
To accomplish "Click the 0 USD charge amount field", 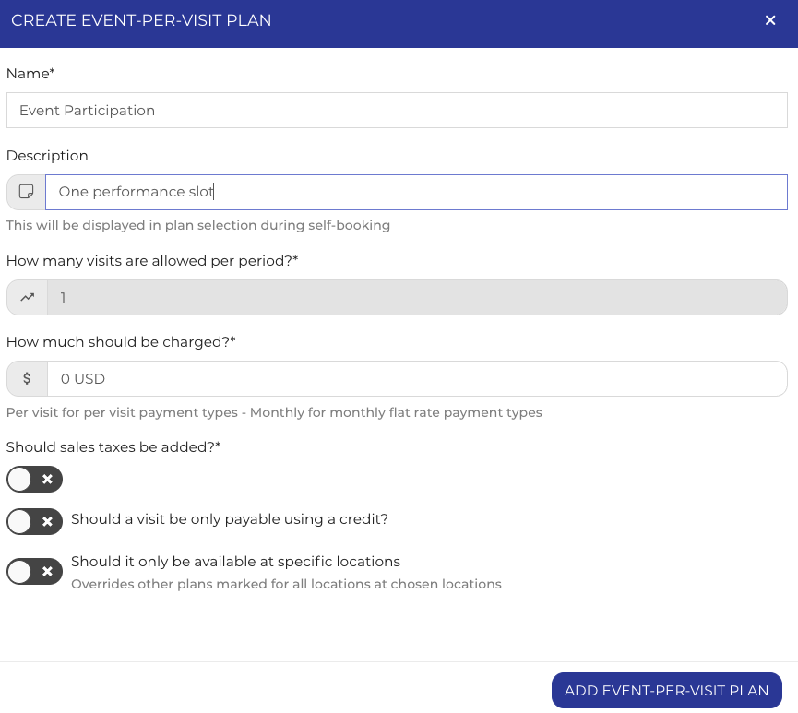I will coord(415,378).
